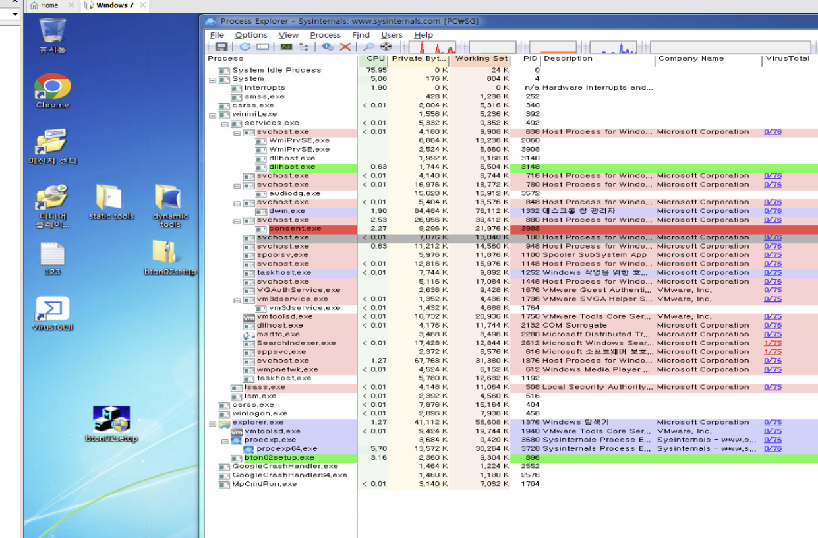
Task: Collapse the wininit.exe tree node
Action: pyautogui.click(x=212, y=115)
